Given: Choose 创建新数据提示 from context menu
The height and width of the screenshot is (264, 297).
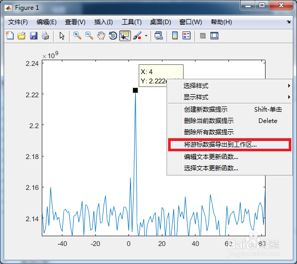Looking at the screenshot, I should (229, 109).
